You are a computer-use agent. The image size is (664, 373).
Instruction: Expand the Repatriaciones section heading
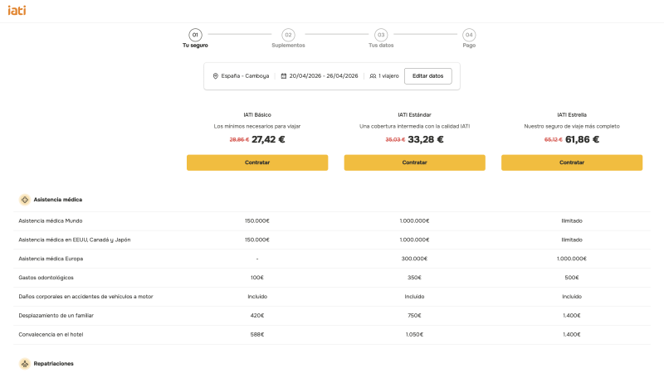[53, 363]
